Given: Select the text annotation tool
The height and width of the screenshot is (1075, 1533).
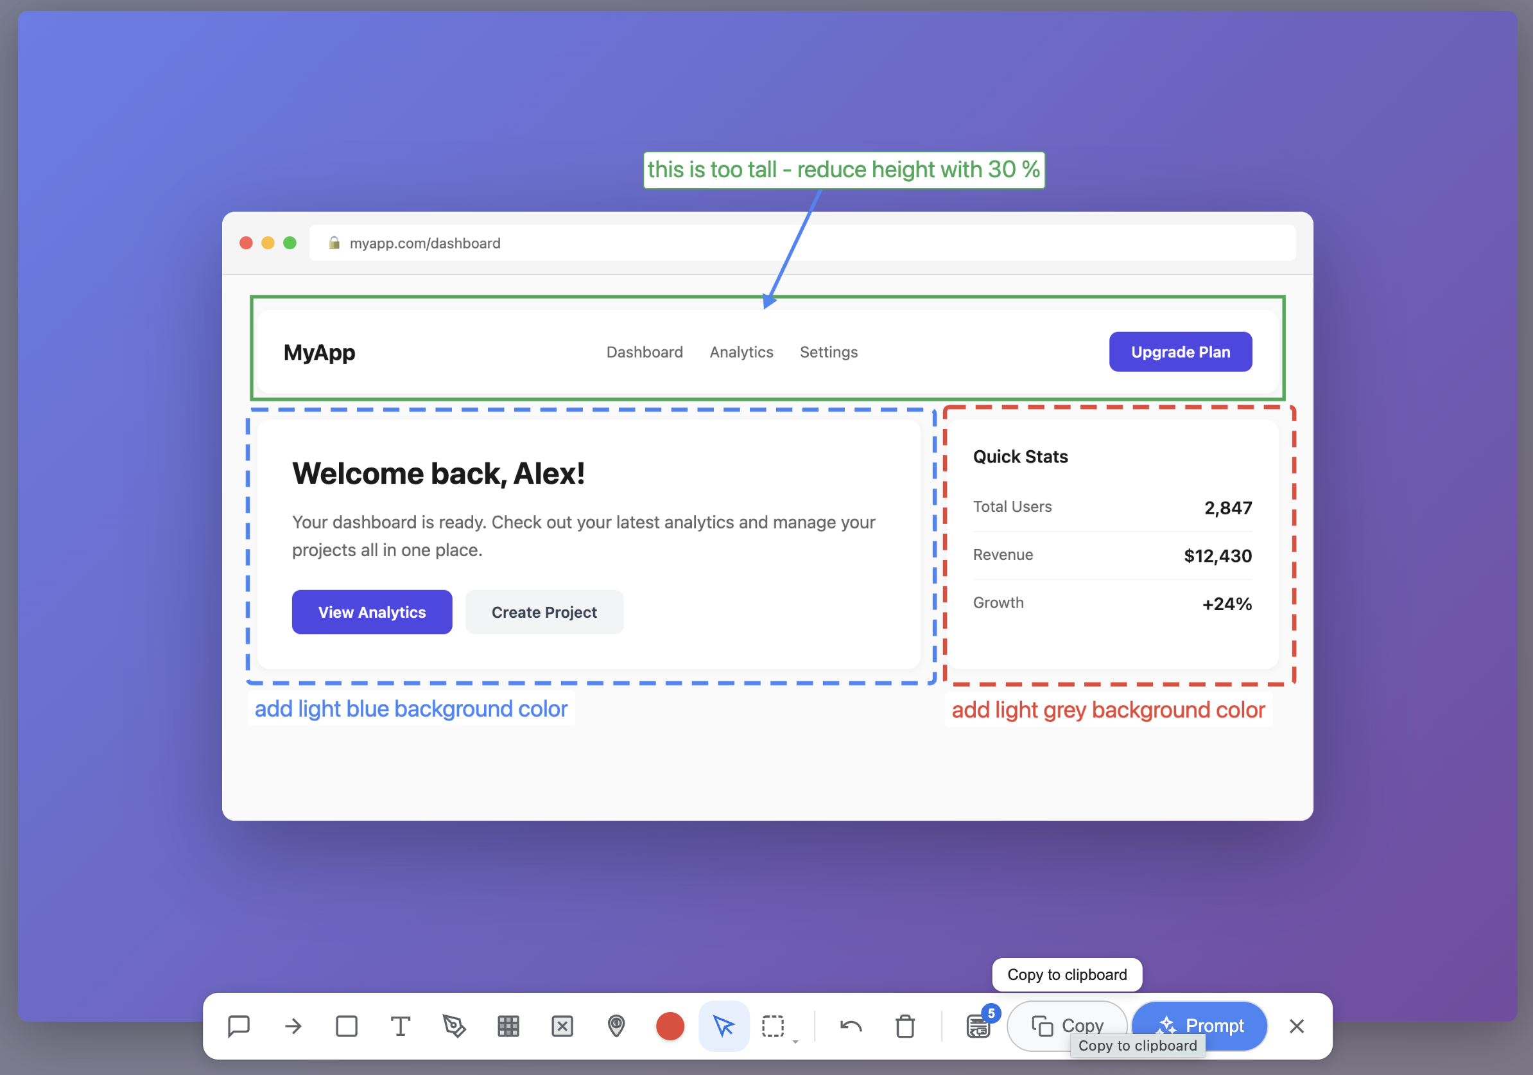Looking at the screenshot, I should [401, 1026].
